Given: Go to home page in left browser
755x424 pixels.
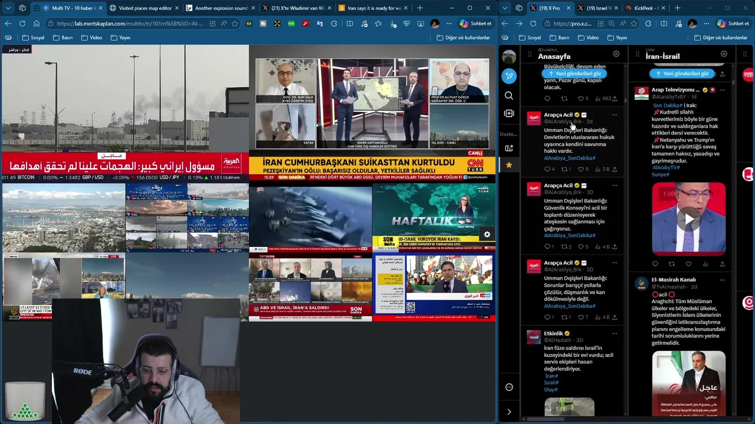Looking at the screenshot, I should pyautogui.click(x=36, y=24).
